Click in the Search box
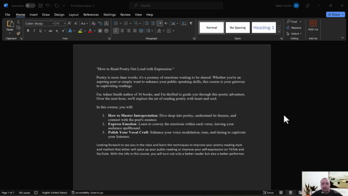This screenshot has height=196, width=348. [x=176, y=5]
